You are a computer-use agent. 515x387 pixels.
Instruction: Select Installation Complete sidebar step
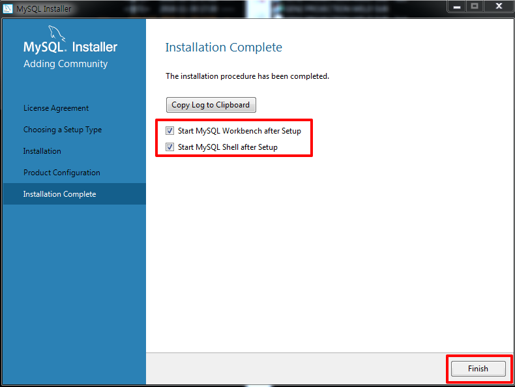pyautogui.click(x=74, y=194)
